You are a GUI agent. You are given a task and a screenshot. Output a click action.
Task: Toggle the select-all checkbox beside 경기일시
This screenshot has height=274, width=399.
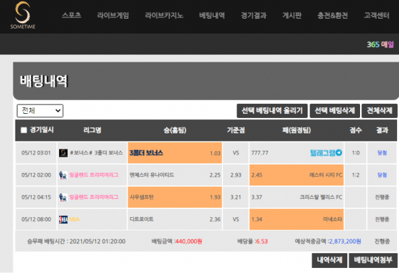[24, 130]
